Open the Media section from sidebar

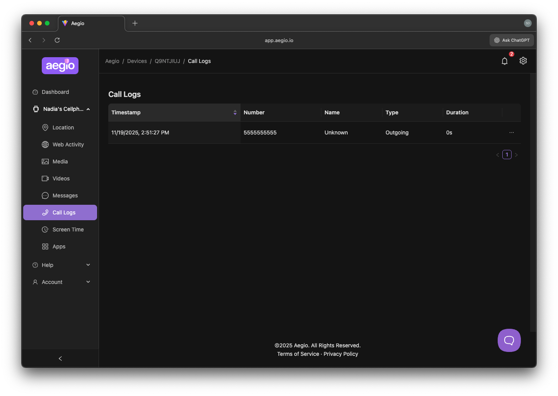pos(60,161)
